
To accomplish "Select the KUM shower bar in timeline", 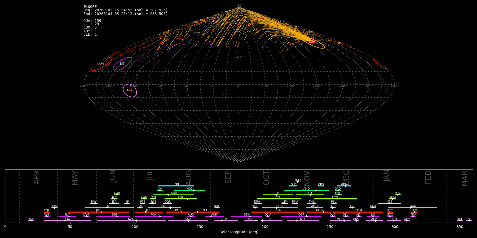I will [x=298, y=182].
